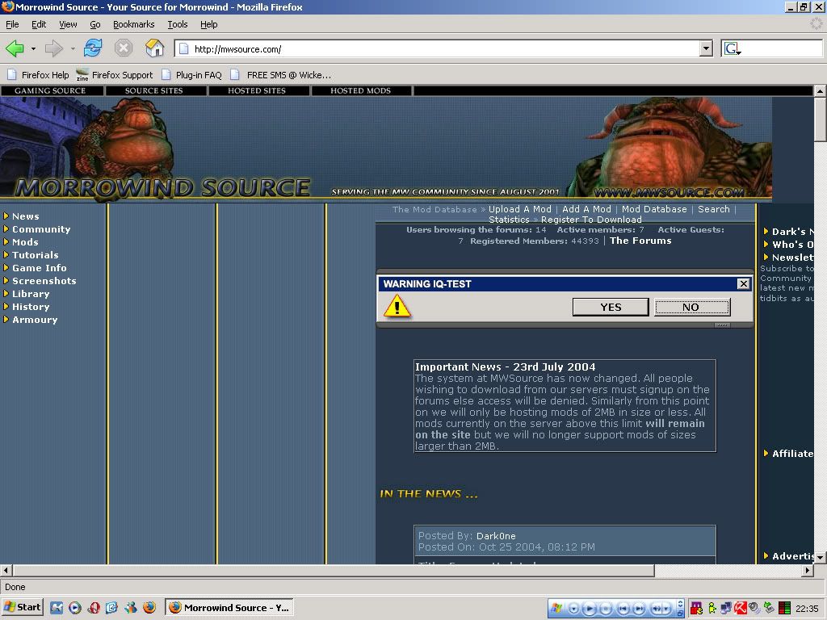Open the Armoury sidebar section

pos(31,320)
